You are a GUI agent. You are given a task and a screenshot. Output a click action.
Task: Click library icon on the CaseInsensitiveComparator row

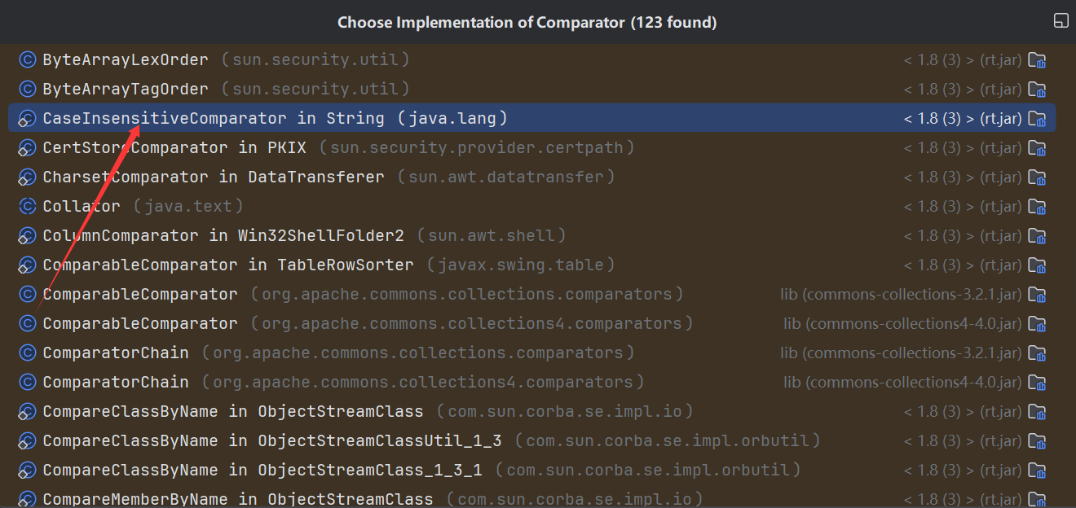tap(1037, 119)
